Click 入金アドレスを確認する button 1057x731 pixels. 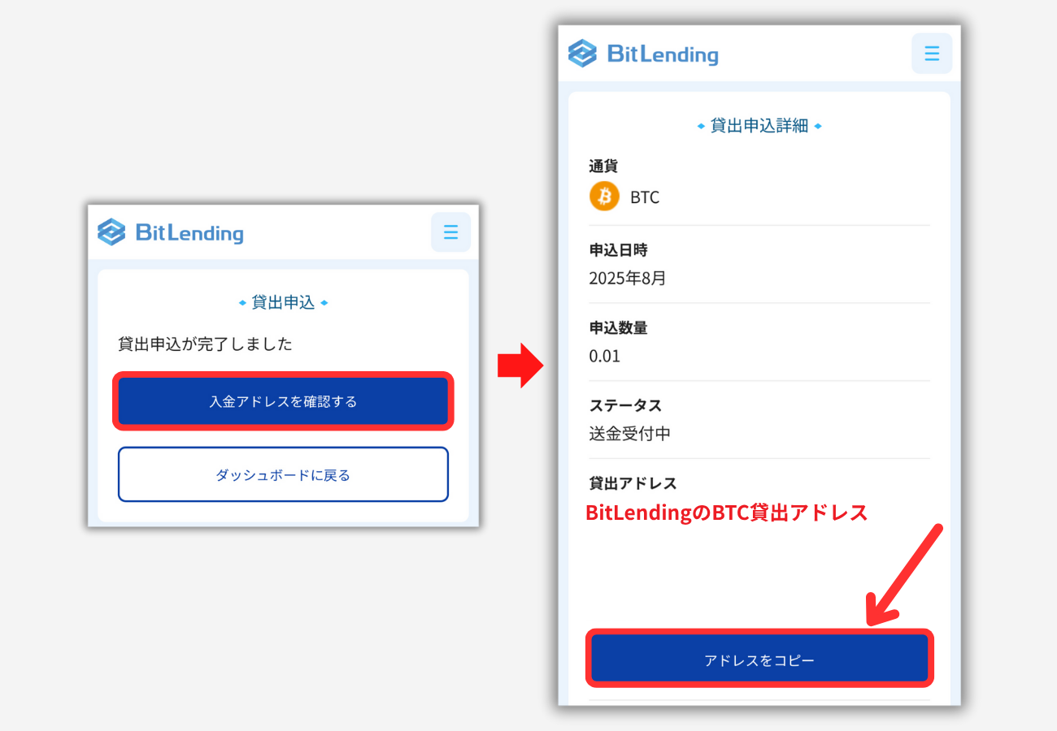click(x=283, y=401)
